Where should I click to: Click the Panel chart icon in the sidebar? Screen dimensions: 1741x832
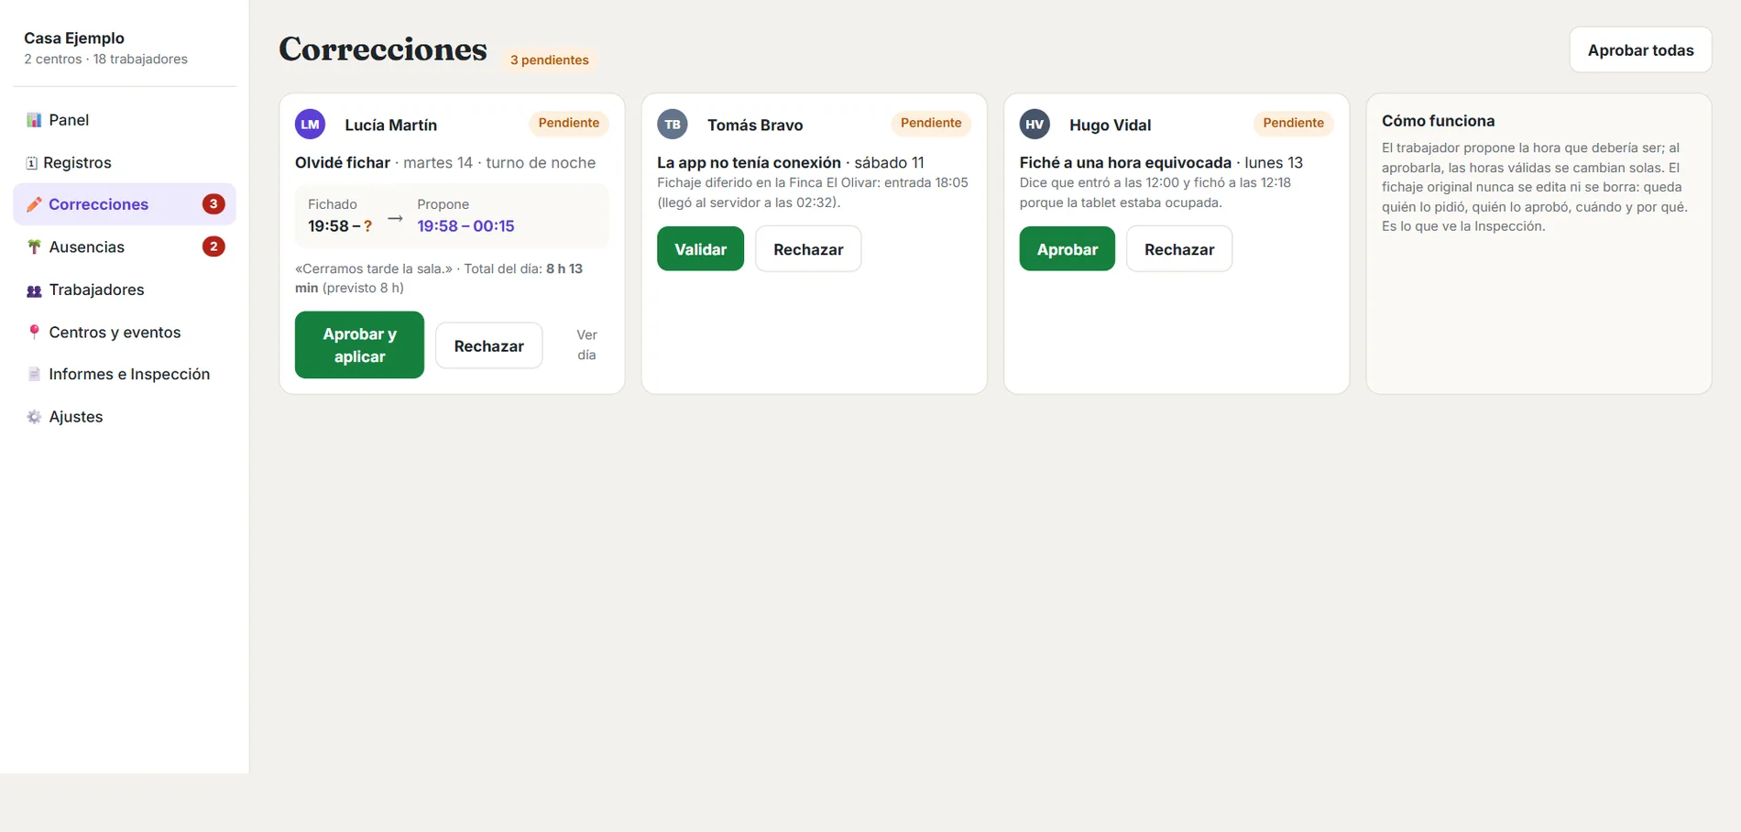pos(34,120)
